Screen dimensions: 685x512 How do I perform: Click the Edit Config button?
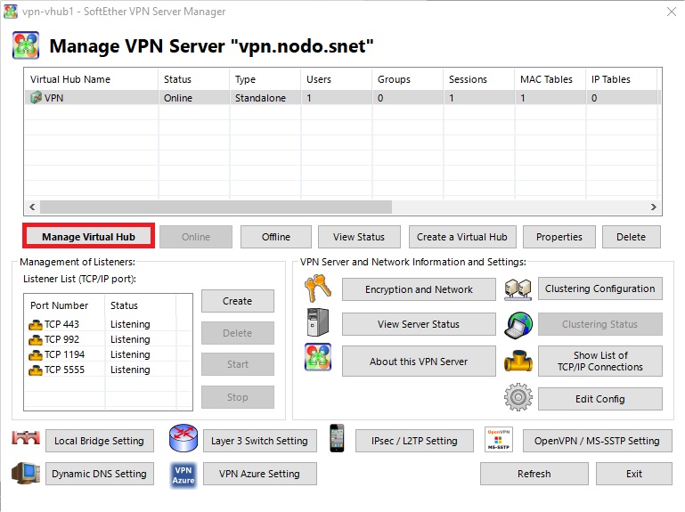click(x=600, y=399)
